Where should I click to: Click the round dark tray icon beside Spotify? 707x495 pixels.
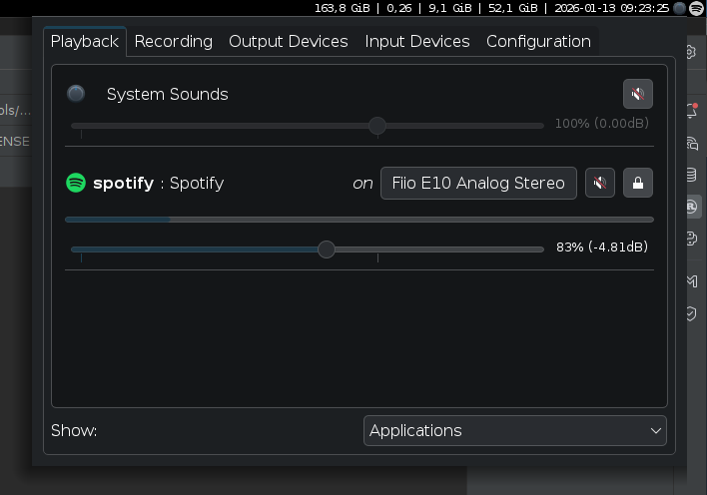coord(680,8)
